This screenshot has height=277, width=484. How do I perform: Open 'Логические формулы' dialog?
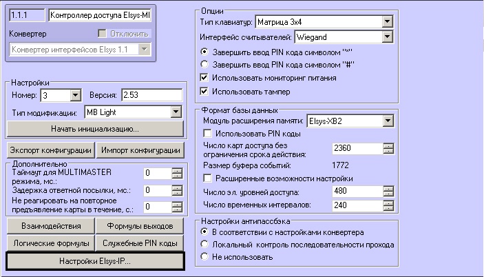click(x=50, y=243)
